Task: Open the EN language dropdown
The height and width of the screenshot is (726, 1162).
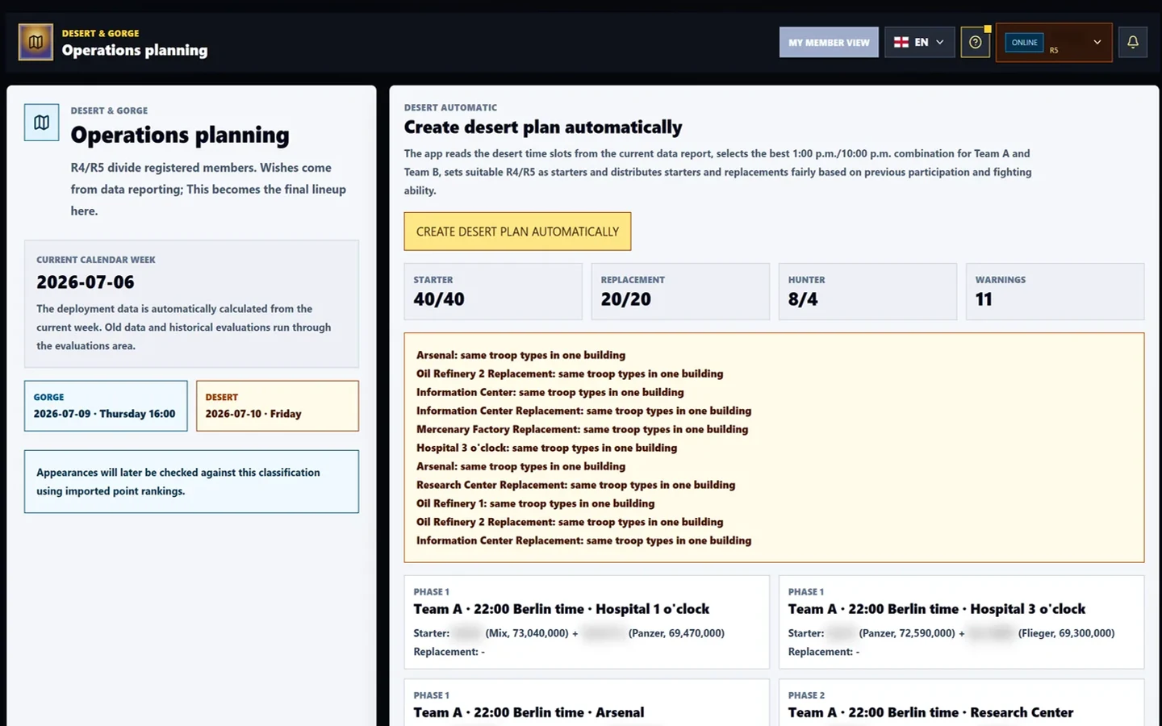Action: pyautogui.click(x=919, y=42)
